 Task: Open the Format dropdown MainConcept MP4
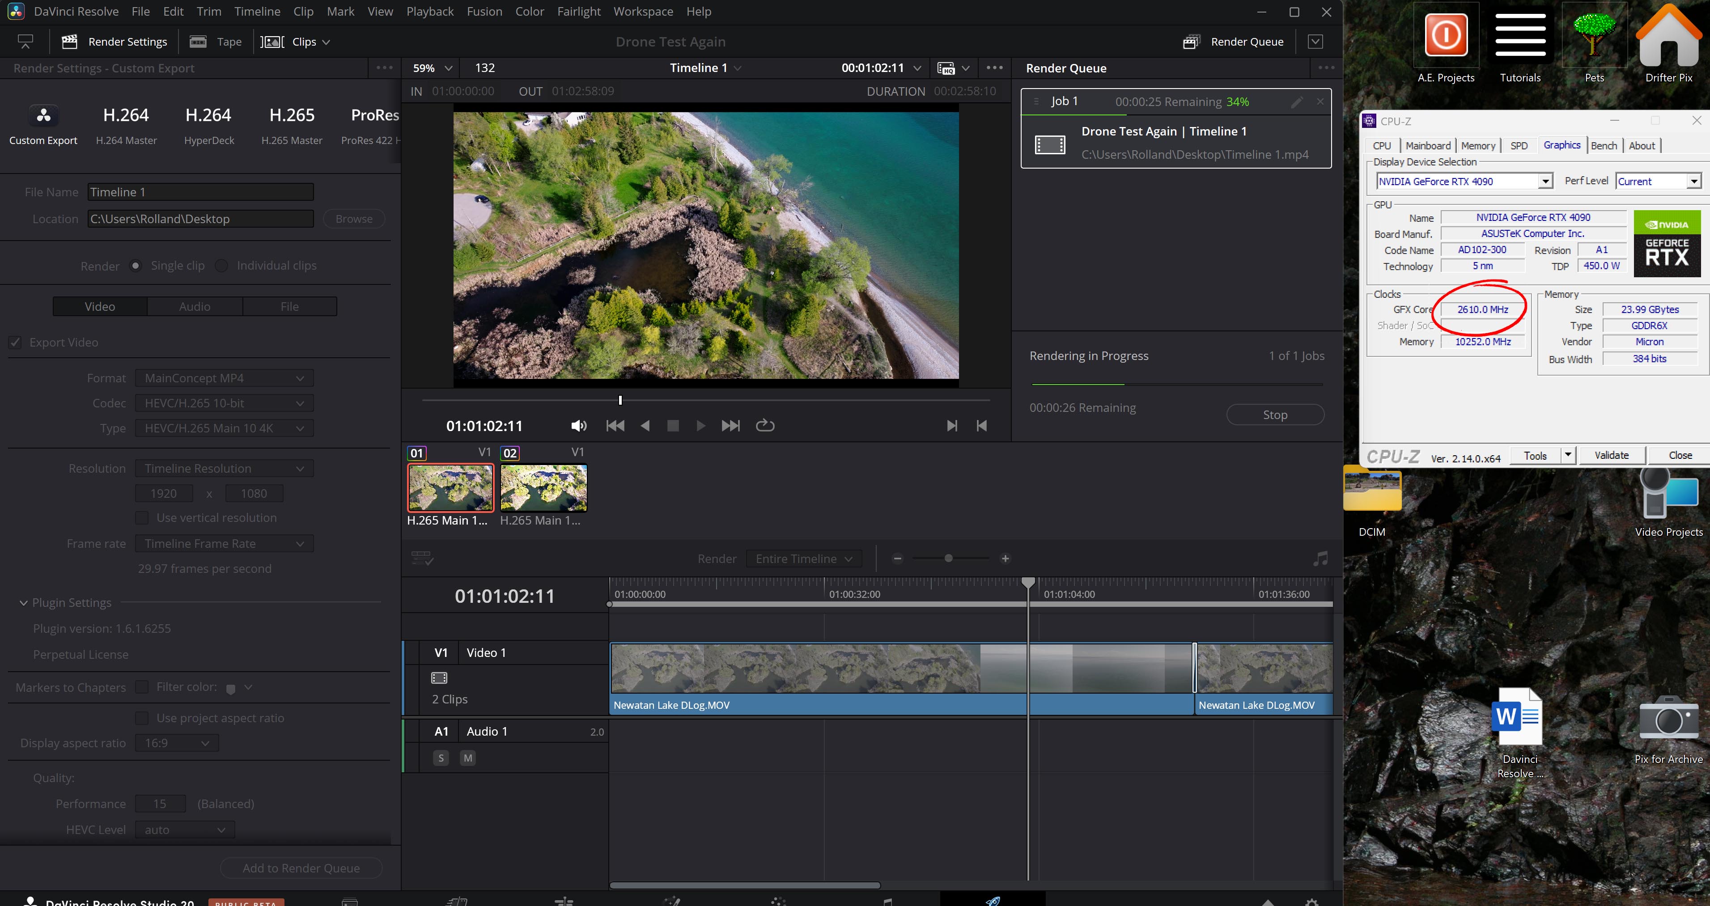click(225, 378)
